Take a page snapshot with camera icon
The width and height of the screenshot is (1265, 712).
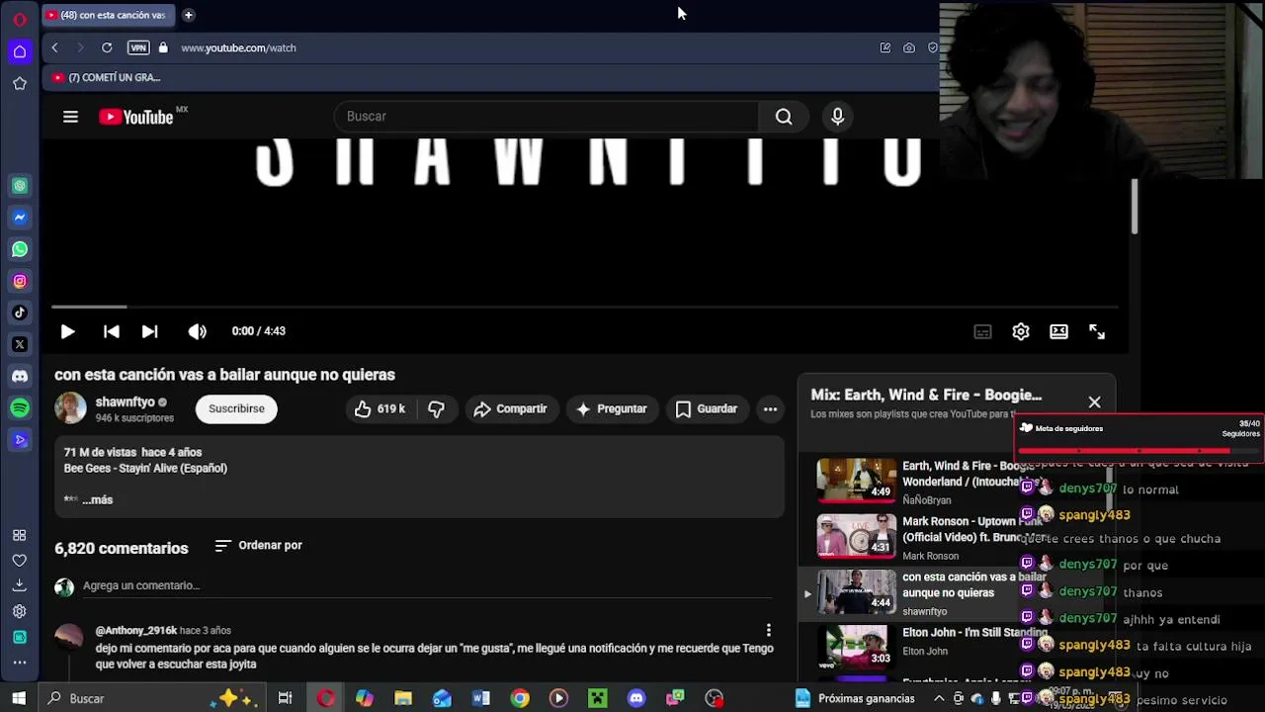click(909, 47)
